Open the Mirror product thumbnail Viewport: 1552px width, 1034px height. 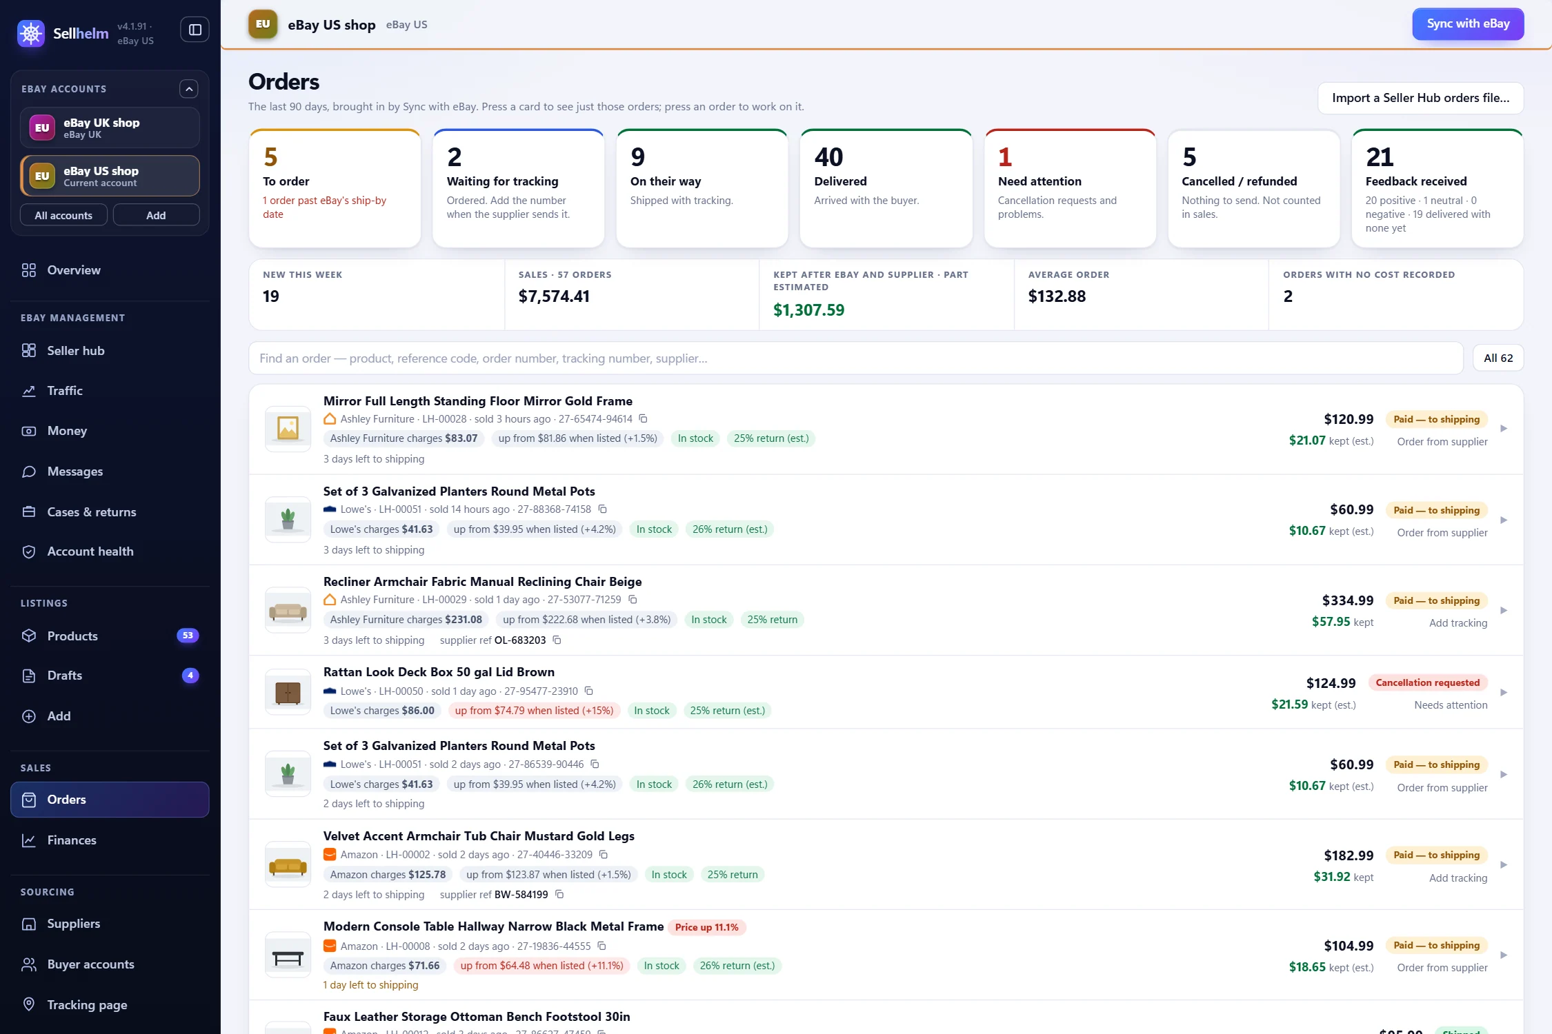(x=288, y=428)
